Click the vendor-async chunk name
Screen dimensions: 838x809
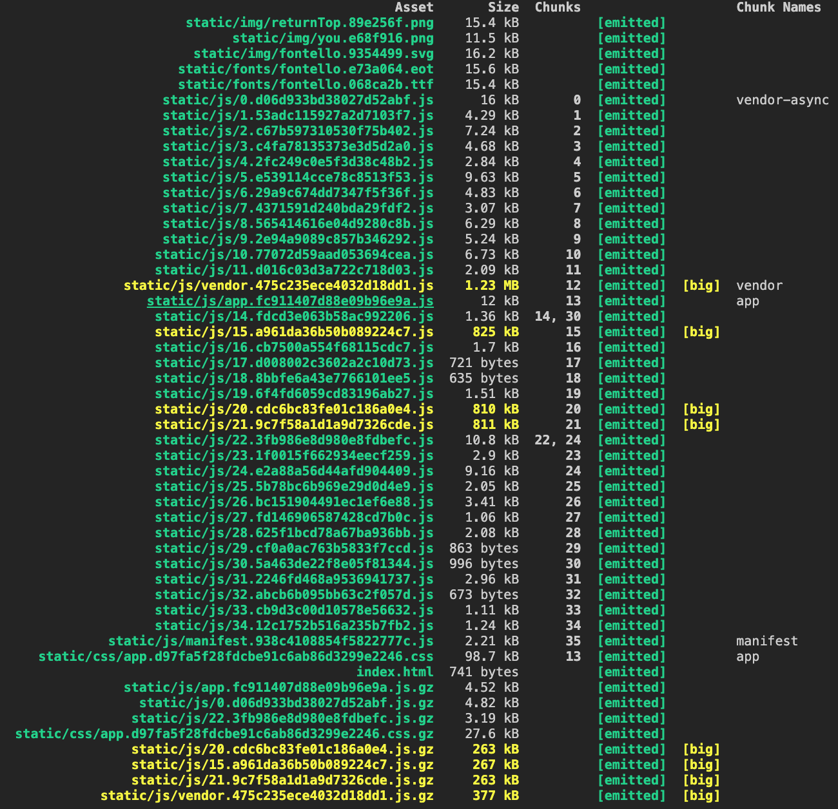[782, 100]
